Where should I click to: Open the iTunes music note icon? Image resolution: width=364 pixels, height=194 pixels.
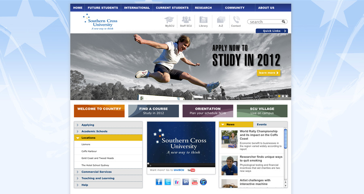coord(203,182)
